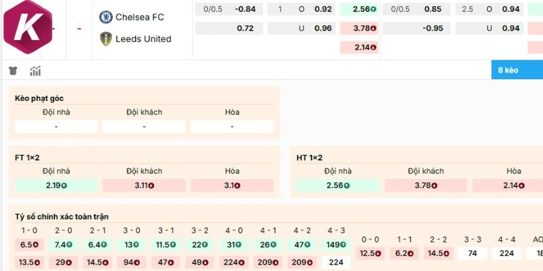This screenshot has width=543, height=271.
Task: Select FT 1×2 draw odds 3.1
Action: point(232,185)
